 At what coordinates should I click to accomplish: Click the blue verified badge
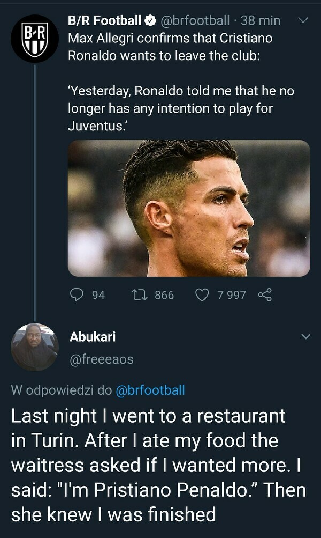tap(151, 21)
